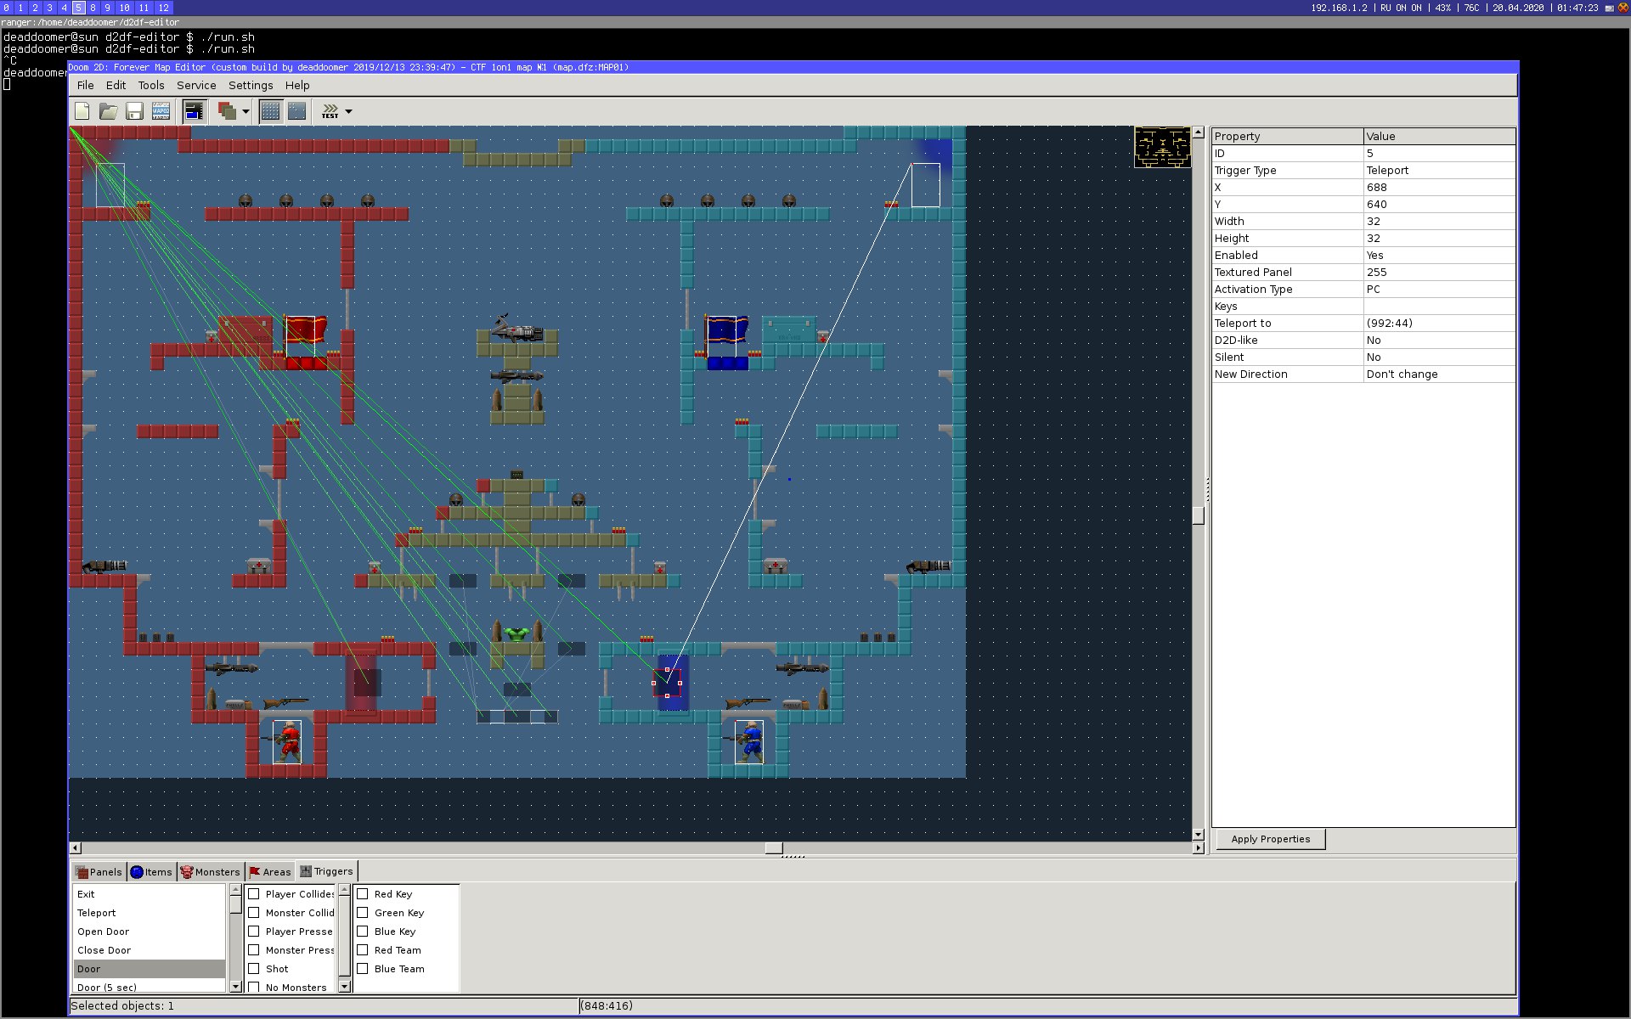Switch to workspace 1 in top bar
The width and height of the screenshot is (1631, 1019).
click(x=20, y=7)
